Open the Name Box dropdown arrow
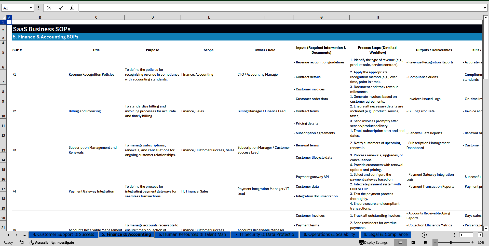The image size is (489, 246). click(x=31, y=8)
